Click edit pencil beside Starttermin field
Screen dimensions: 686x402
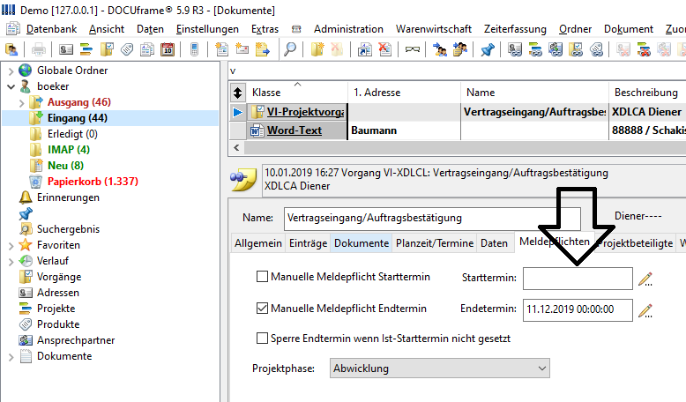(x=645, y=279)
